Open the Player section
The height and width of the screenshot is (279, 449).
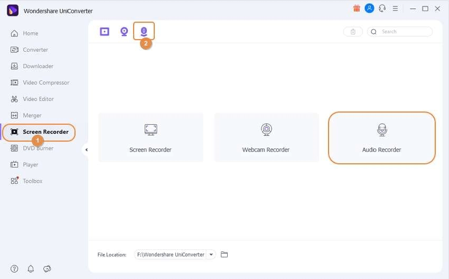24,165
